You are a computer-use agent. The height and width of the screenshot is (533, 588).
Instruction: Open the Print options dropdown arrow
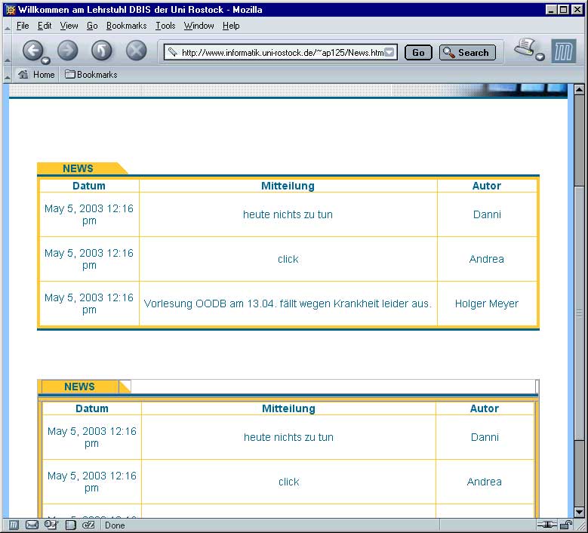[540, 57]
